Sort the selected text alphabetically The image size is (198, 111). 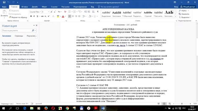93,12
